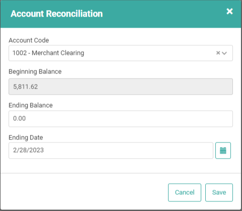Click the Beginning Balance label
This screenshot has width=242, height=211.
point(35,72)
